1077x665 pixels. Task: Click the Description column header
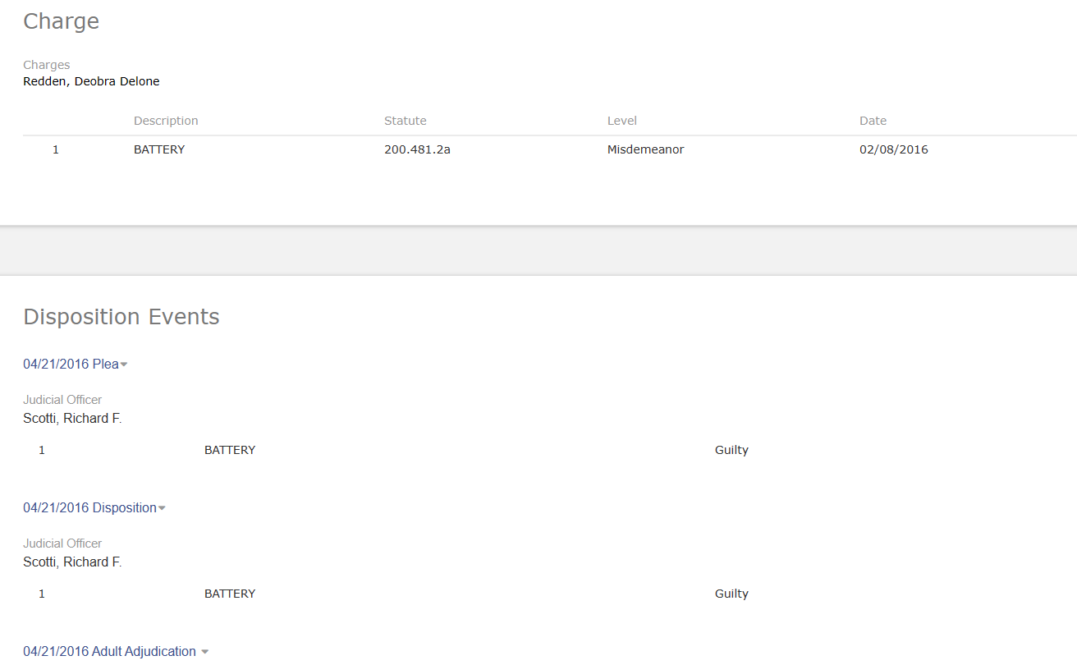(166, 121)
